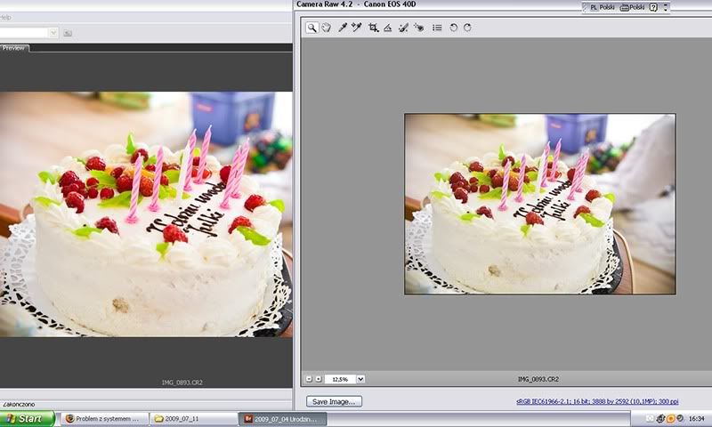Open the 2009_07_11 folder taskbar item
Image resolution: width=712 pixels, height=427 pixels.
click(x=194, y=418)
